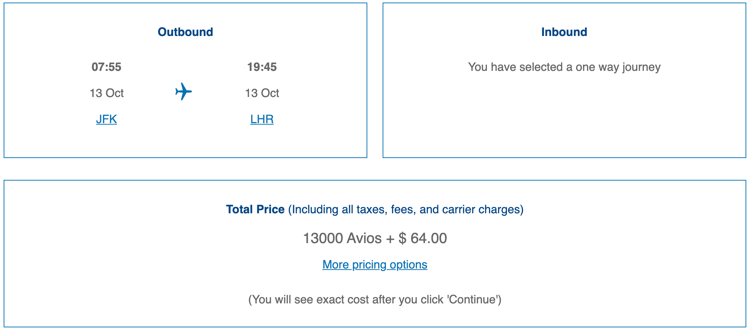The width and height of the screenshot is (751, 331).
Task: Click empty area inside the Inbound panel
Action: [x=564, y=116]
